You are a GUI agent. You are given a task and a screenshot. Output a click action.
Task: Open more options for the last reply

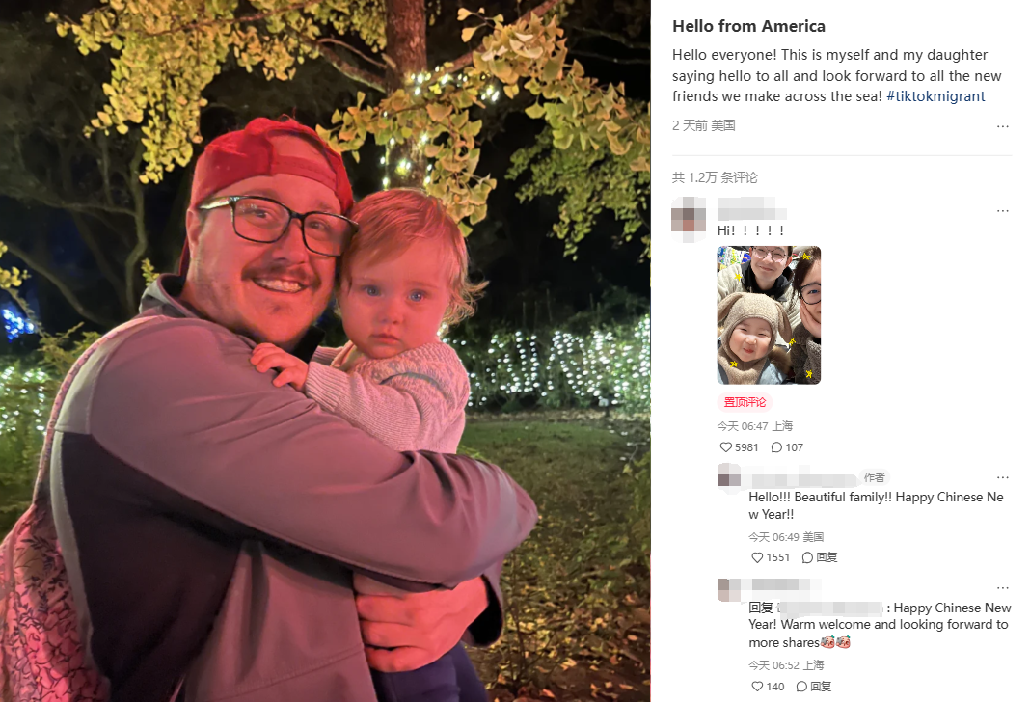(1002, 588)
